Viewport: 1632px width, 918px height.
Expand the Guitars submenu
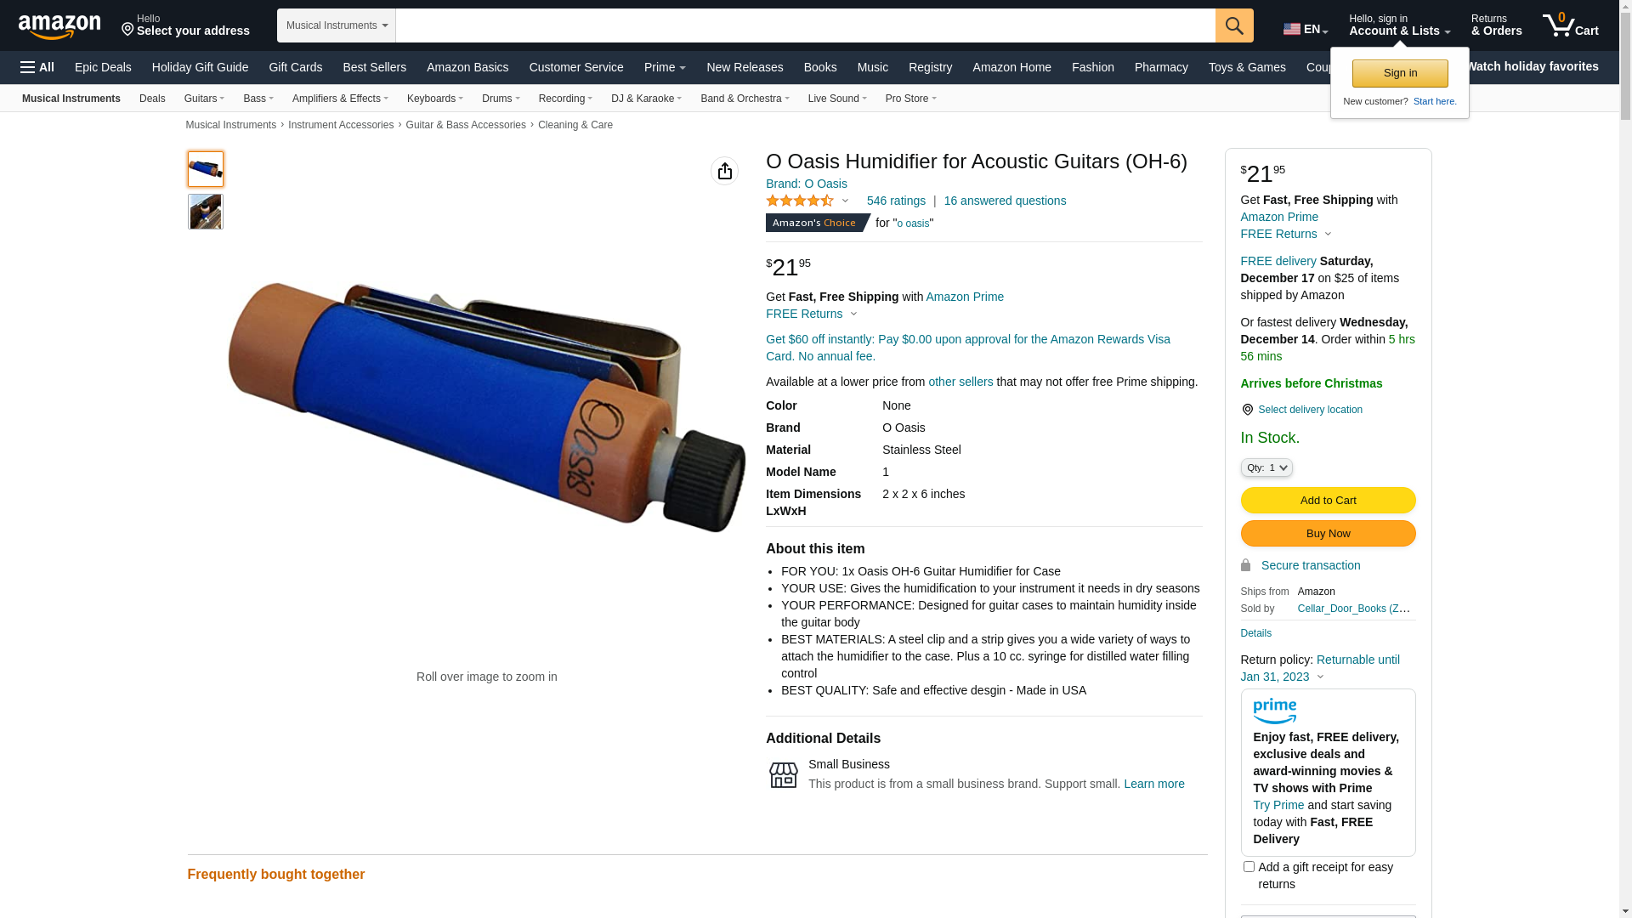click(204, 99)
